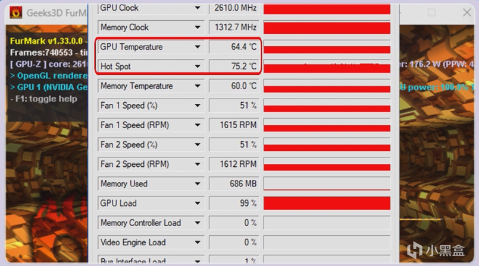Click the [ GPU-Z ] core overlay line
The image size is (479, 266).
click(x=49, y=64)
